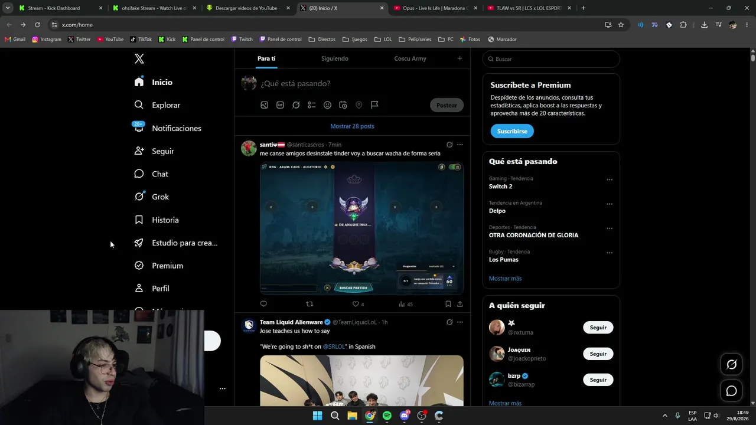Open the Twitch bookmark in bookmarks bar
This screenshot has width=756, height=425.
[x=242, y=40]
